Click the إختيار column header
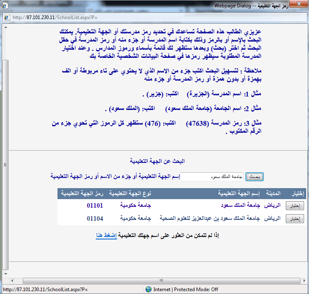The image size is (309, 294). pos(298,194)
